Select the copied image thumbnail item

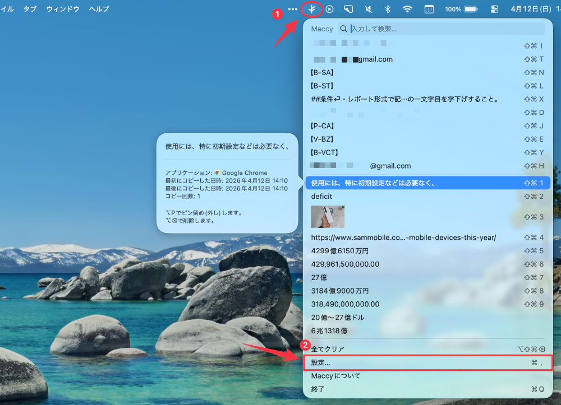click(x=328, y=217)
